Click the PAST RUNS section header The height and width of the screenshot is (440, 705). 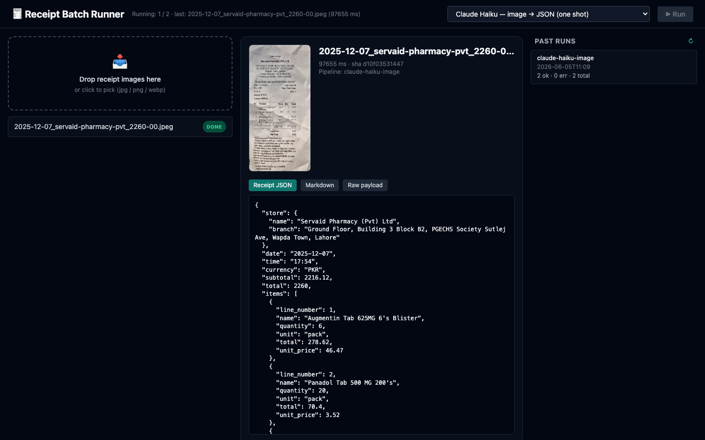coord(555,41)
